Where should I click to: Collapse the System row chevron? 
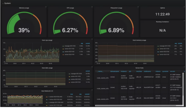[x=2, y=3]
